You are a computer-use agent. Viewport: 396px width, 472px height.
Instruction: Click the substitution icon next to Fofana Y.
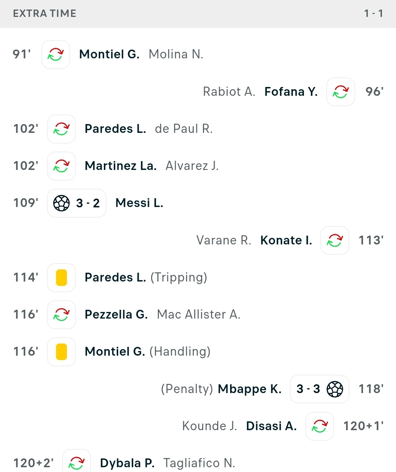341,92
